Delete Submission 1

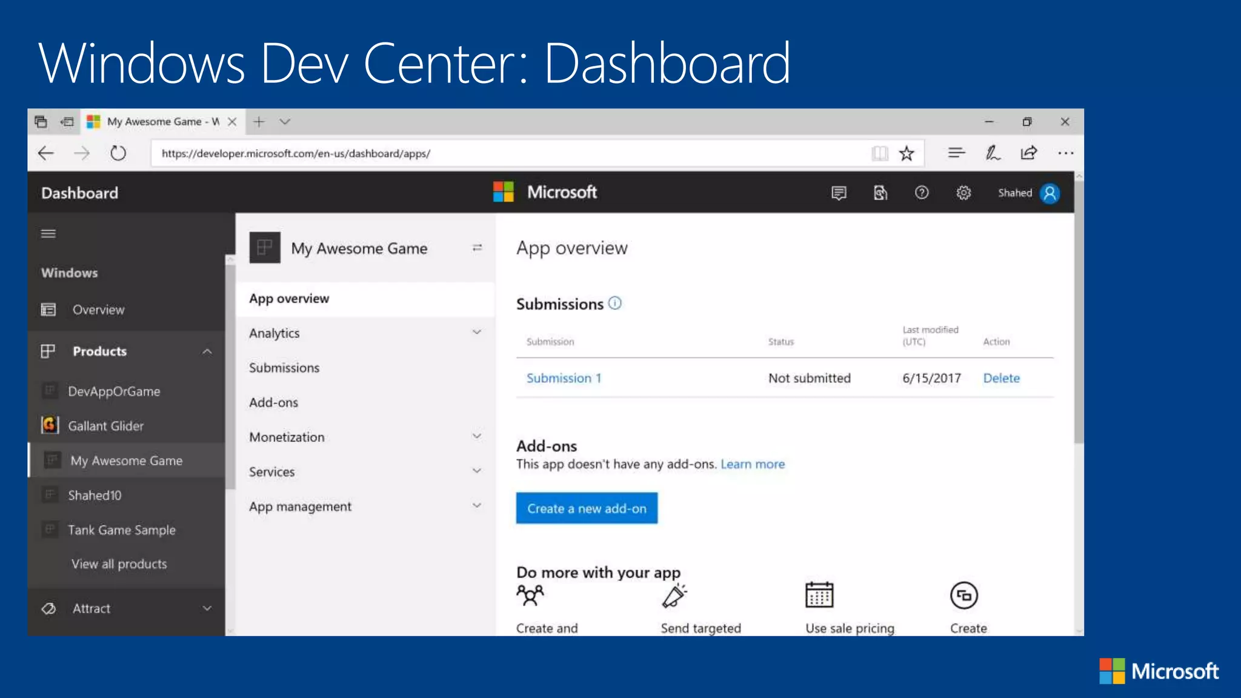[x=1001, y=378]
